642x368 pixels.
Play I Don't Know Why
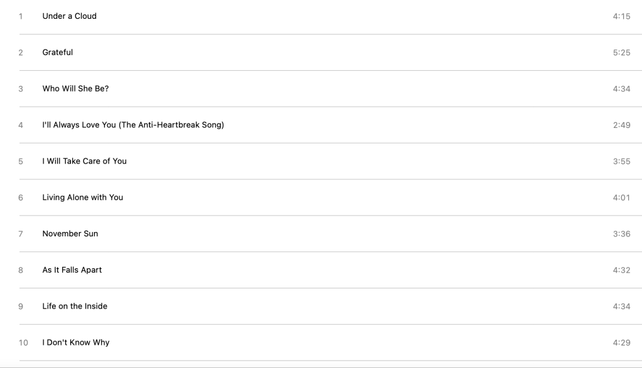(76, 344)
